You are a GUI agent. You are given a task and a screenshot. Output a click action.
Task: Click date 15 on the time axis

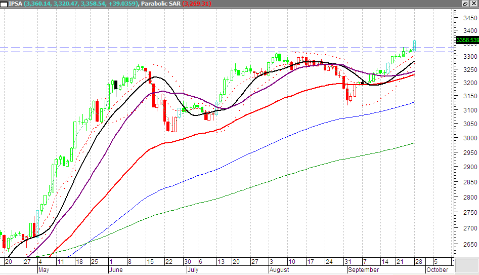[150, 262]
